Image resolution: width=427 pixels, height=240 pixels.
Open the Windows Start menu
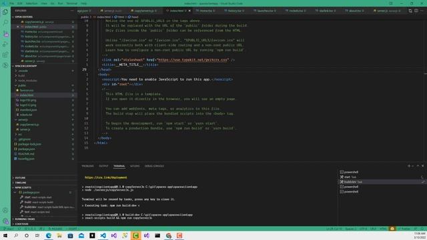(x=5, y=235)
